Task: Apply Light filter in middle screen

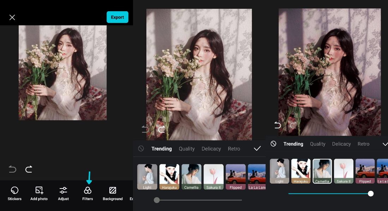Action: (147, 177)
